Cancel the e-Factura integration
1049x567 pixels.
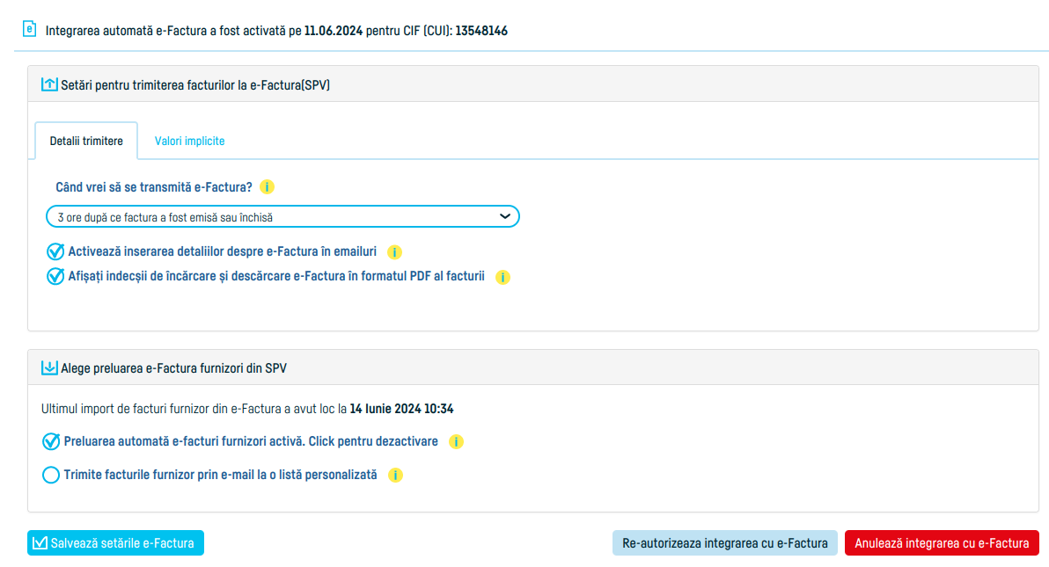pos(942,542)
